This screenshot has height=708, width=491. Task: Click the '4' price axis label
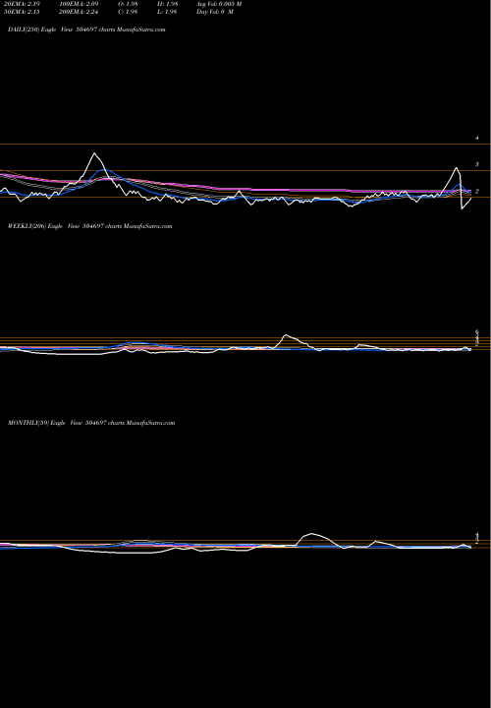[477, 138]
